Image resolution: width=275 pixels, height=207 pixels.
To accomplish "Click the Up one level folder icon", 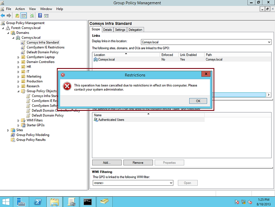I will 17,16.
